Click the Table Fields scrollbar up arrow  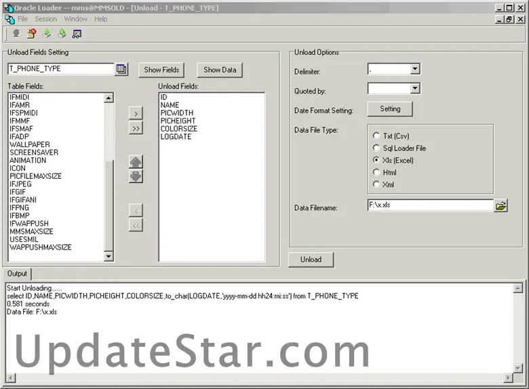[109, 98]
